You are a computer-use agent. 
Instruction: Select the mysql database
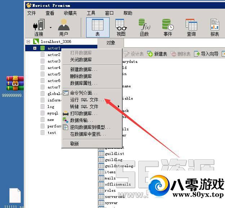tap(53, 113)
